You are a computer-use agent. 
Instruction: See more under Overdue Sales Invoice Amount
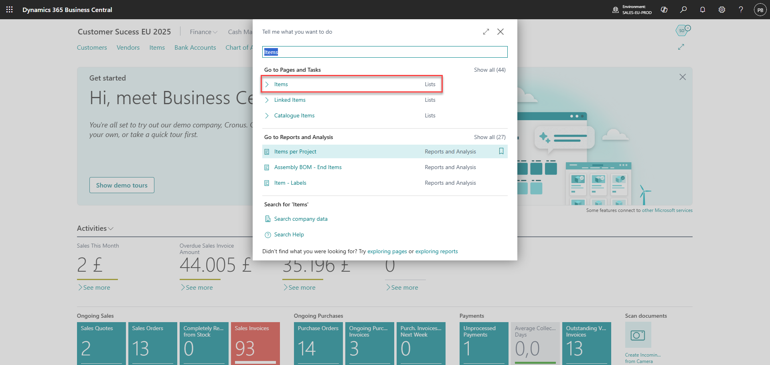(x=197, y=288)
